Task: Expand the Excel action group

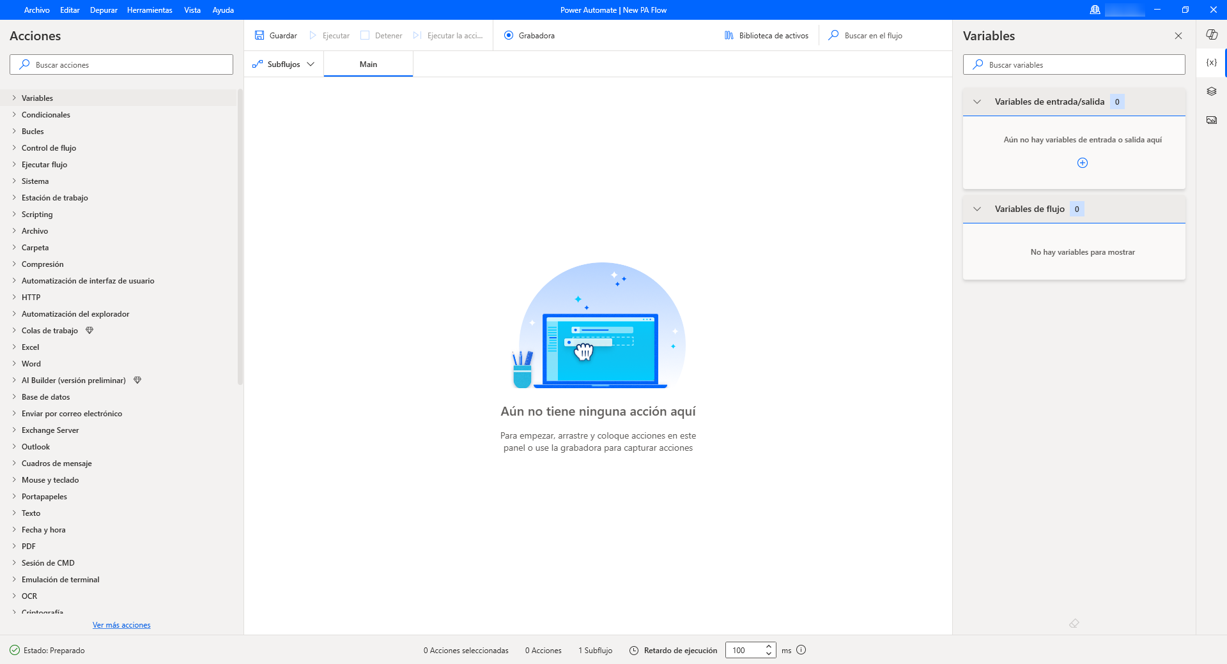Action: pyautogui.click(x=14, y=347)
